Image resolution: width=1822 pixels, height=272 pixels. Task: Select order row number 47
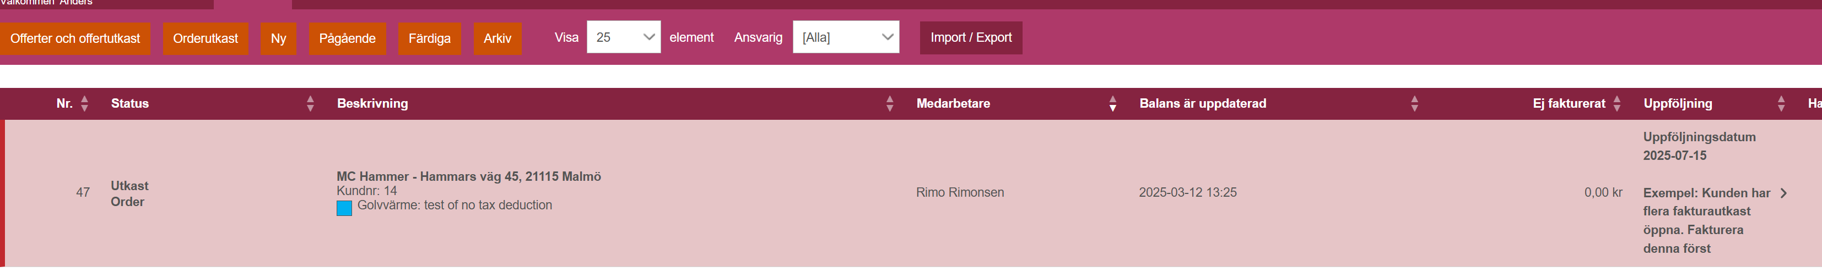(x=911, y=193)
